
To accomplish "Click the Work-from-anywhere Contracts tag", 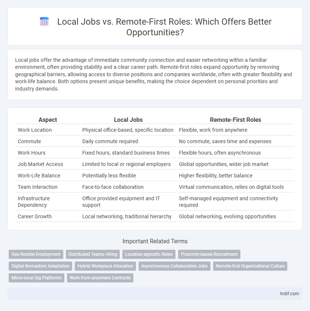I will pos(100,278).
